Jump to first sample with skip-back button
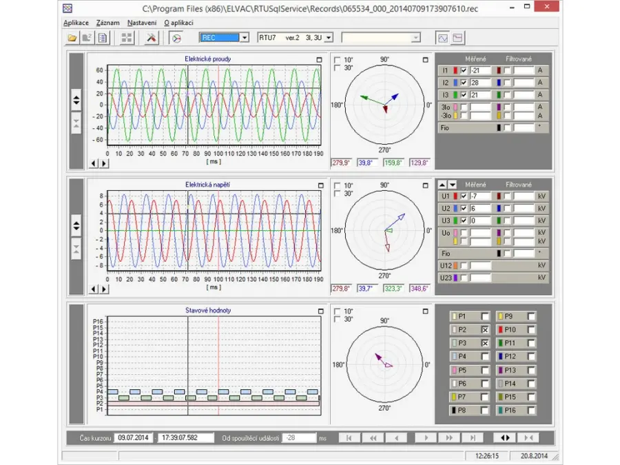 click(349, 437)
